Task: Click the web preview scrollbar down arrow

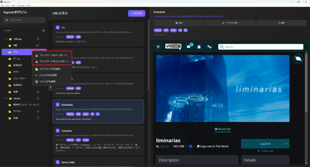Action: 306,163
